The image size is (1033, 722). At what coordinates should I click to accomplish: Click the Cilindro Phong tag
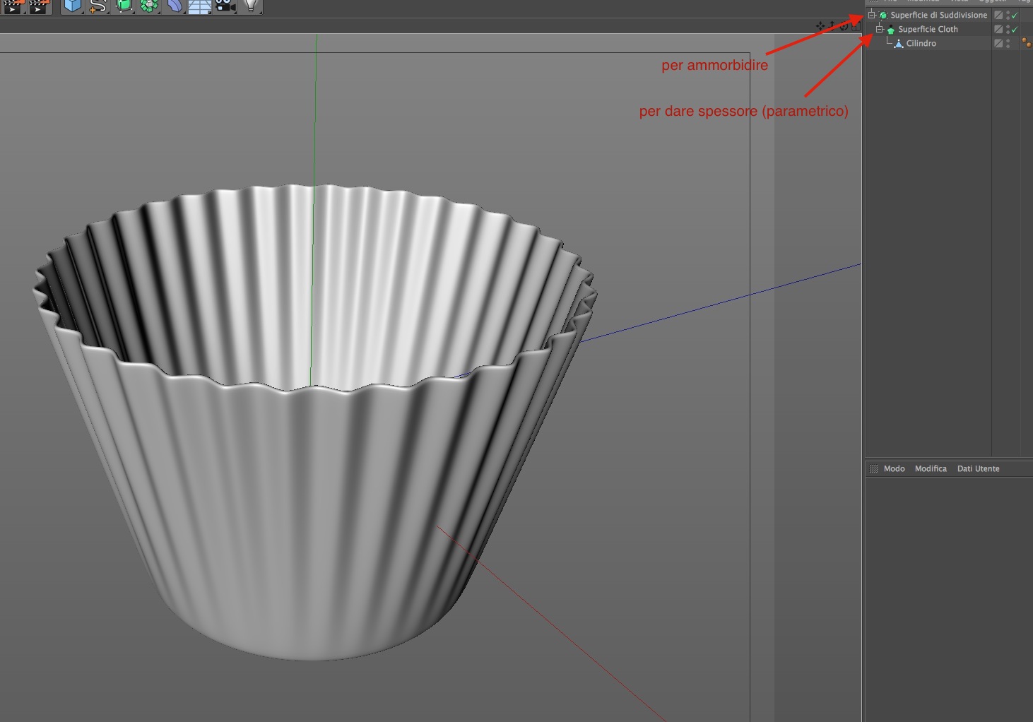click(x=1027, y=43)
